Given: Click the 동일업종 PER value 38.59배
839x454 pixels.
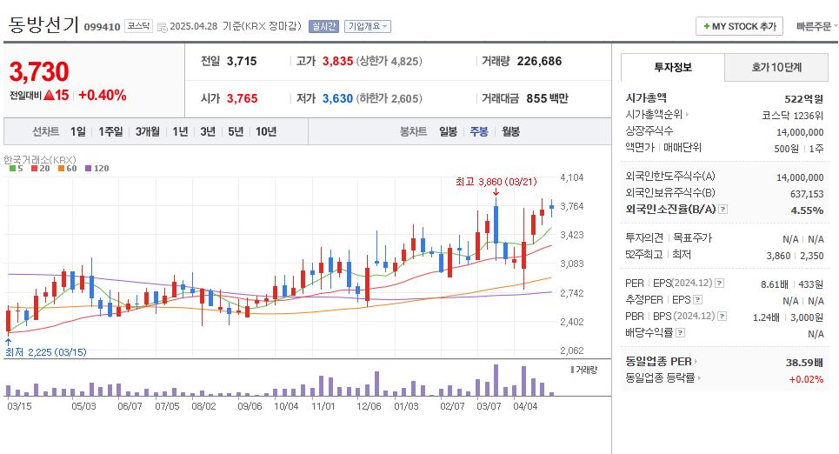Looking at the screenshot, I should pyautogui.click(x=804, y=363).
